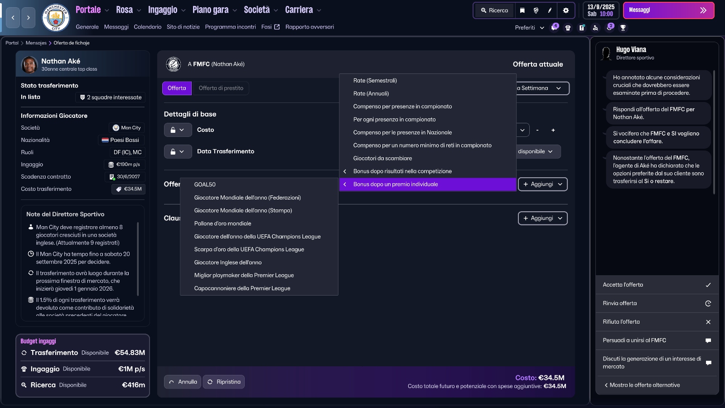The image size is (725, 408).
Task: Click the clock icon with the 2 badge
Action: [x=609, y=28]
